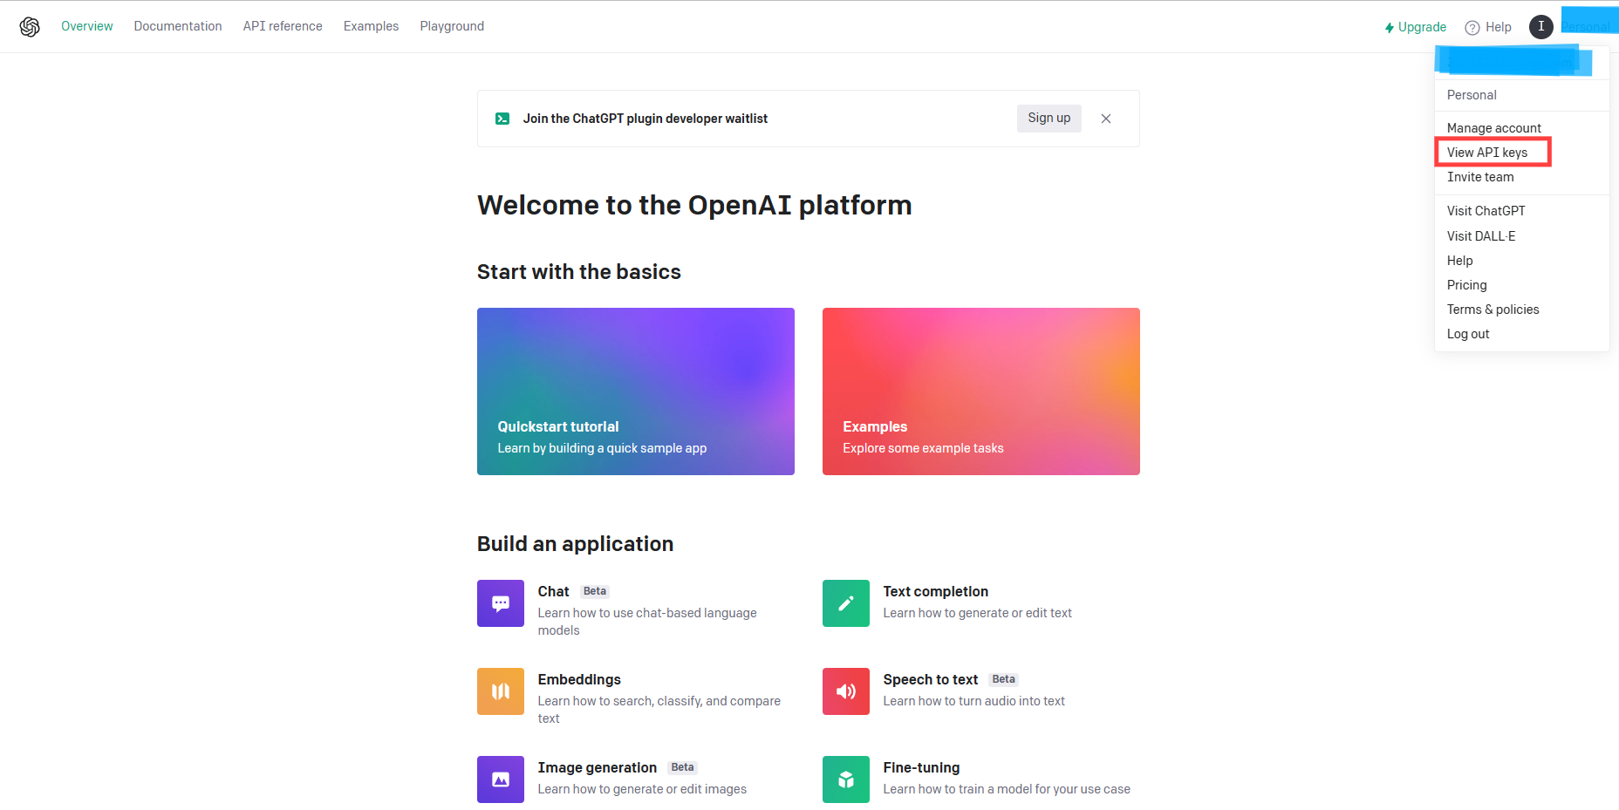Click the Help question mark icon
1619x810 pixels.
coord(1472,28)
